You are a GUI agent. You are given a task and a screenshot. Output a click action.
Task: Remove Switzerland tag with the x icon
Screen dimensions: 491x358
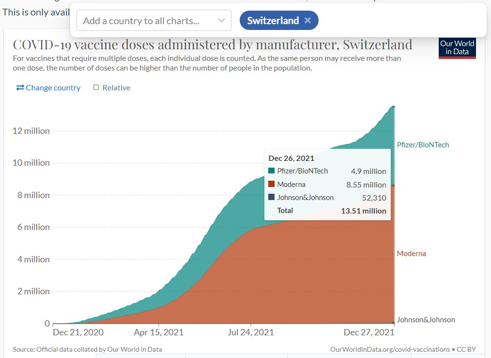pyautogui.click(x=307, y=20)
